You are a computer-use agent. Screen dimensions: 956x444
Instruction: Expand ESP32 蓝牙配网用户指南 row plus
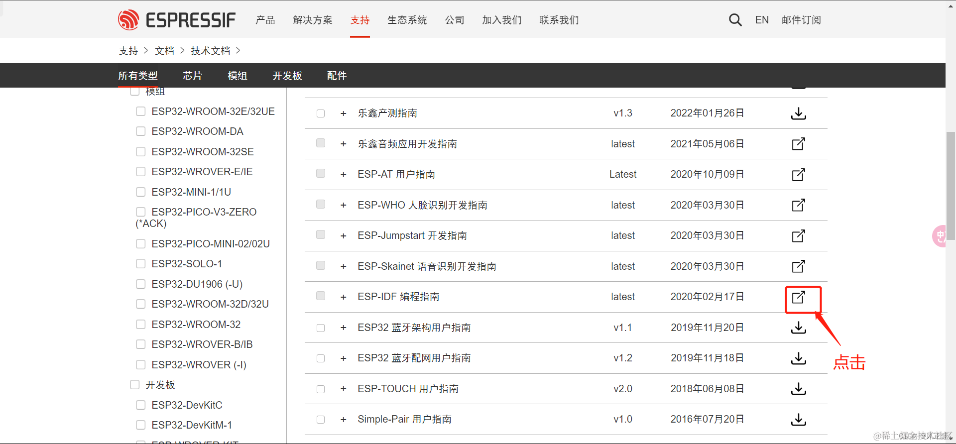(x=343, y=358)
